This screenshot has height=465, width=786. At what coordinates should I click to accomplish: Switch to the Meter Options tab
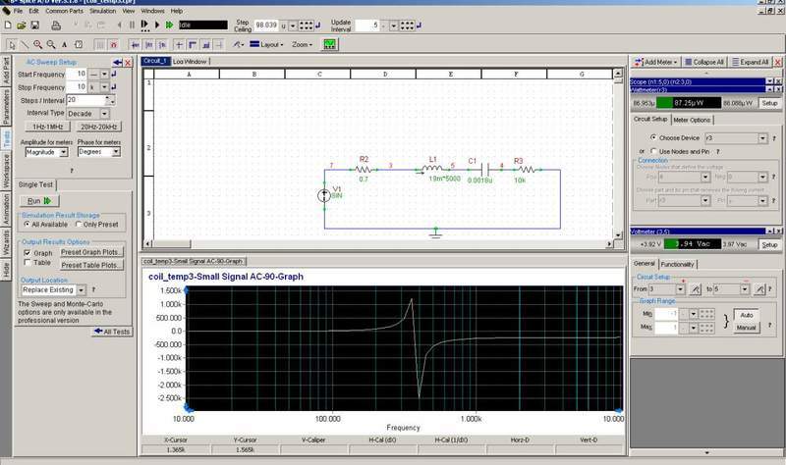pyautogui.click(x=693, y=120)
